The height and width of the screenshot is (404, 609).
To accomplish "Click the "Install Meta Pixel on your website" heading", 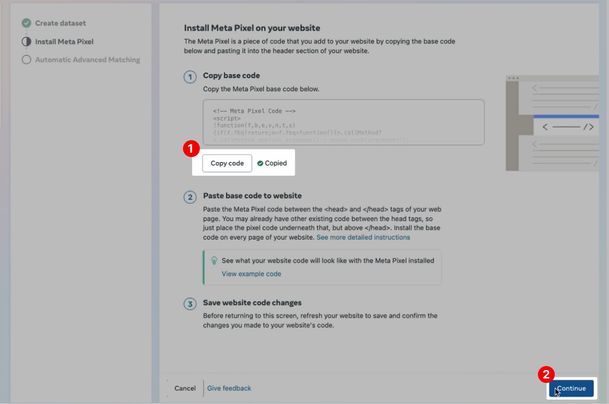I will 252,28.
